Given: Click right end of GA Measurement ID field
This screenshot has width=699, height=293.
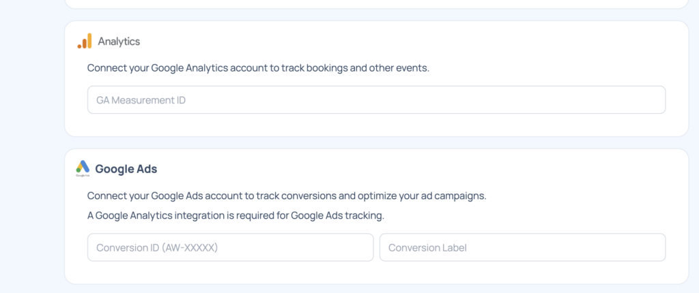Looking at the screenshot, I should [x=648, y=100].
